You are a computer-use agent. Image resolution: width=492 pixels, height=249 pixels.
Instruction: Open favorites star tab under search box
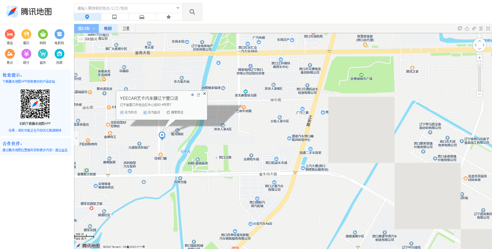[169, 17]
